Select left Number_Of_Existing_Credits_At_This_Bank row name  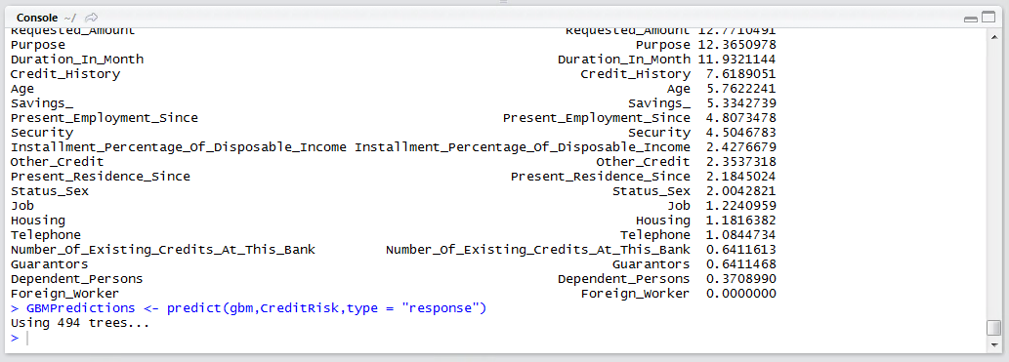coord(163,250)
